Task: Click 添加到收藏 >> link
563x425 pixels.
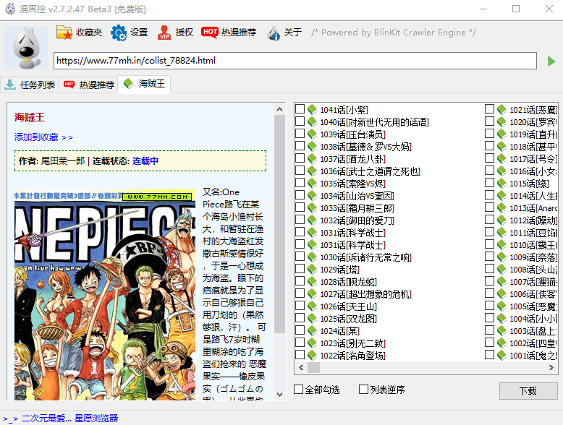Action: tap(43, 137)
